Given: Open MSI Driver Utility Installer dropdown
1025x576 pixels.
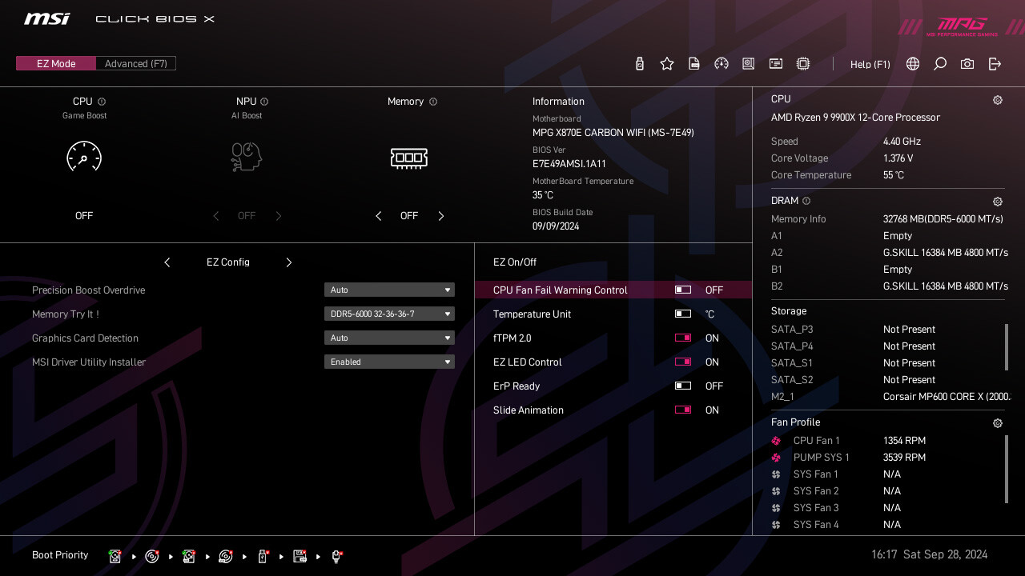Looking at the screenshot, I should point(389,362).
